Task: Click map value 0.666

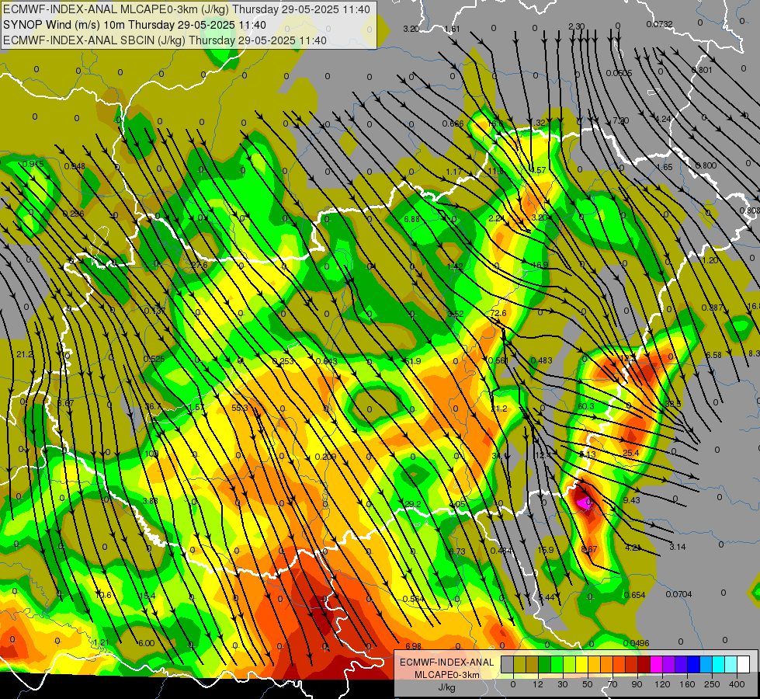Action: point(453,124)
